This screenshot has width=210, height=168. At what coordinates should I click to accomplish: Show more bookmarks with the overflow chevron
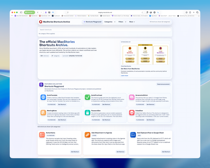199,16
